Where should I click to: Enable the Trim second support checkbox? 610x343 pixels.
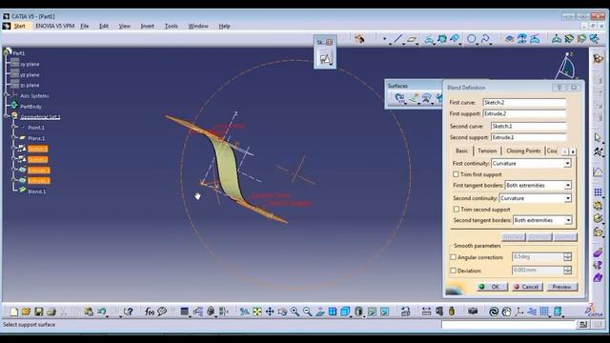(x=457, y=210)
